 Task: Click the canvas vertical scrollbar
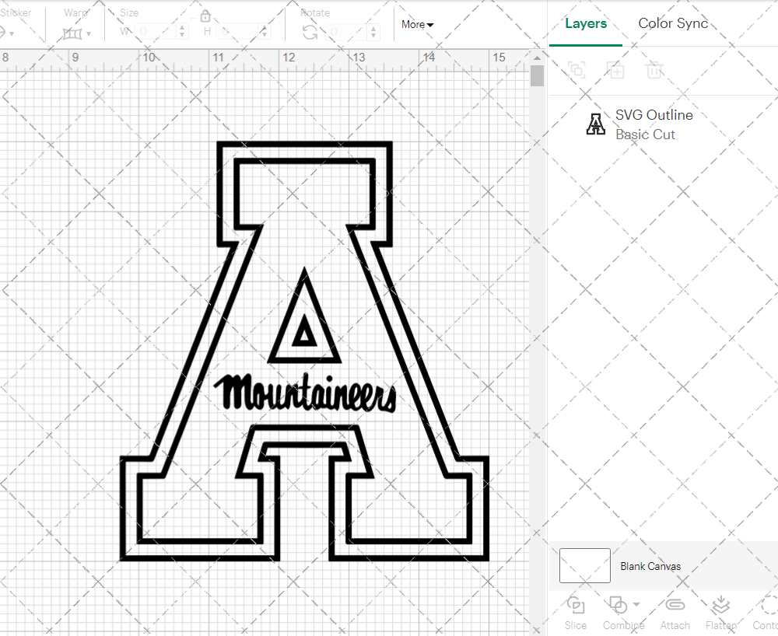536,74
